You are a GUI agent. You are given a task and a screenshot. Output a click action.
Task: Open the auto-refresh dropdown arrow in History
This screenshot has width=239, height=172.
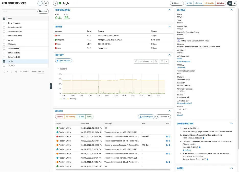(x=166, y=61)
